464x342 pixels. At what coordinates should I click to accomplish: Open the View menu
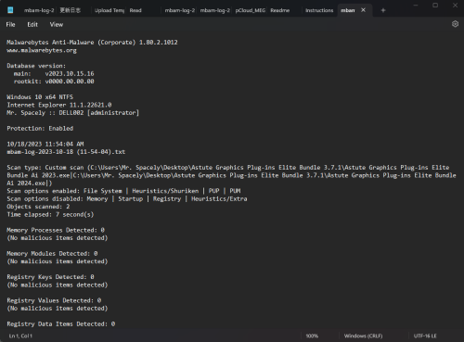pyautogui.click(x=57, y=24)
